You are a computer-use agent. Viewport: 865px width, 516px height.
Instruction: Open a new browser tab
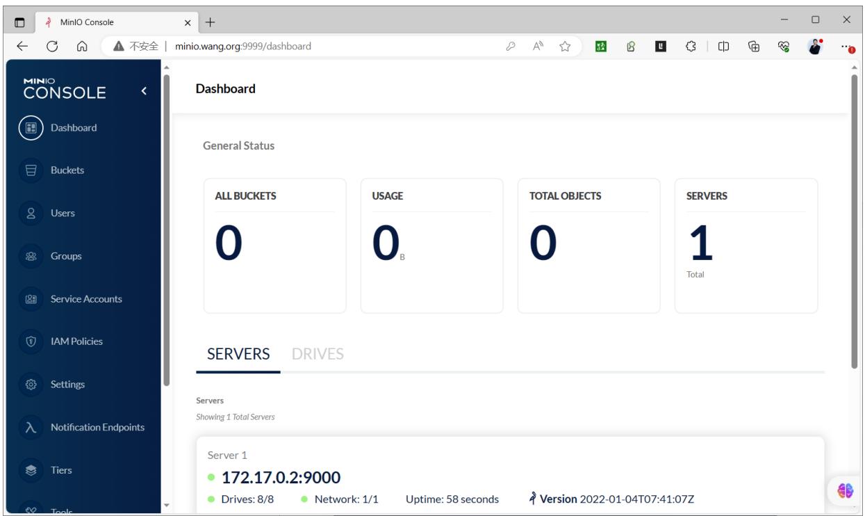pos(210,22)
